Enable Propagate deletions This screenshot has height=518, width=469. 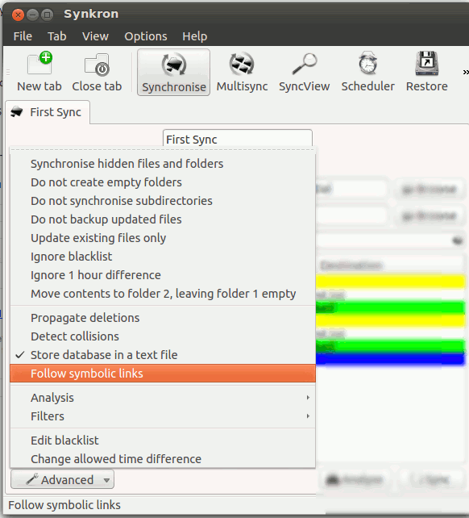(163, 317)
